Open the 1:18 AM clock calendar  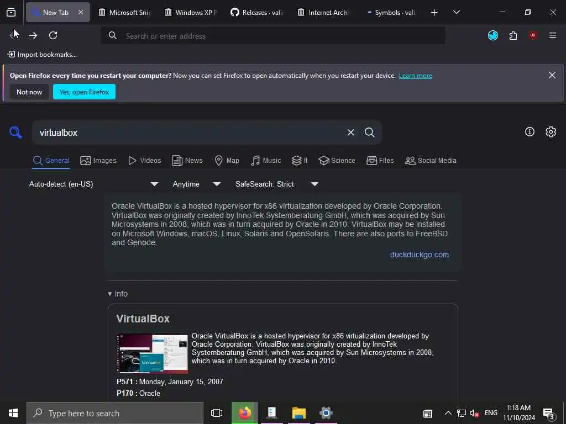pos(518,413)
